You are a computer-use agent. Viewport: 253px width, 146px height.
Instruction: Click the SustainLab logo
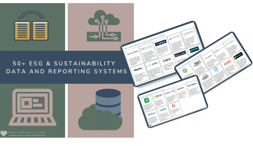point(169,92)
